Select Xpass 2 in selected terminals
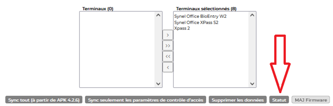This screenshot has width=333, height=106. pos(182,28)
